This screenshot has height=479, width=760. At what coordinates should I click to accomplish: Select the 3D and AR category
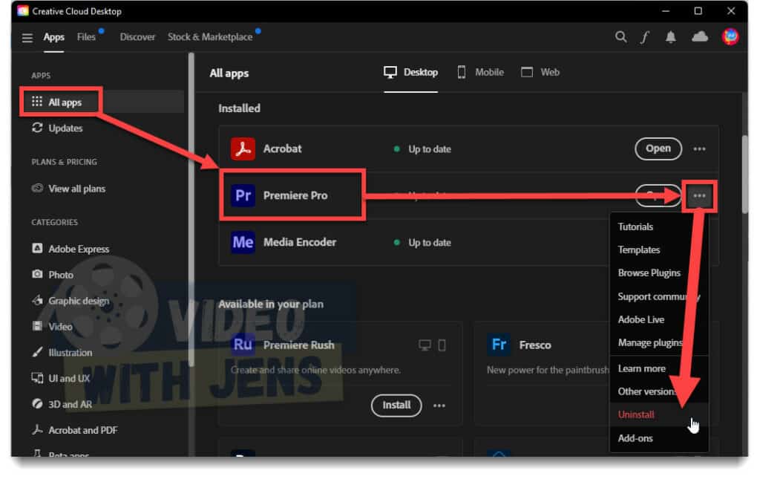click(62, 404)
